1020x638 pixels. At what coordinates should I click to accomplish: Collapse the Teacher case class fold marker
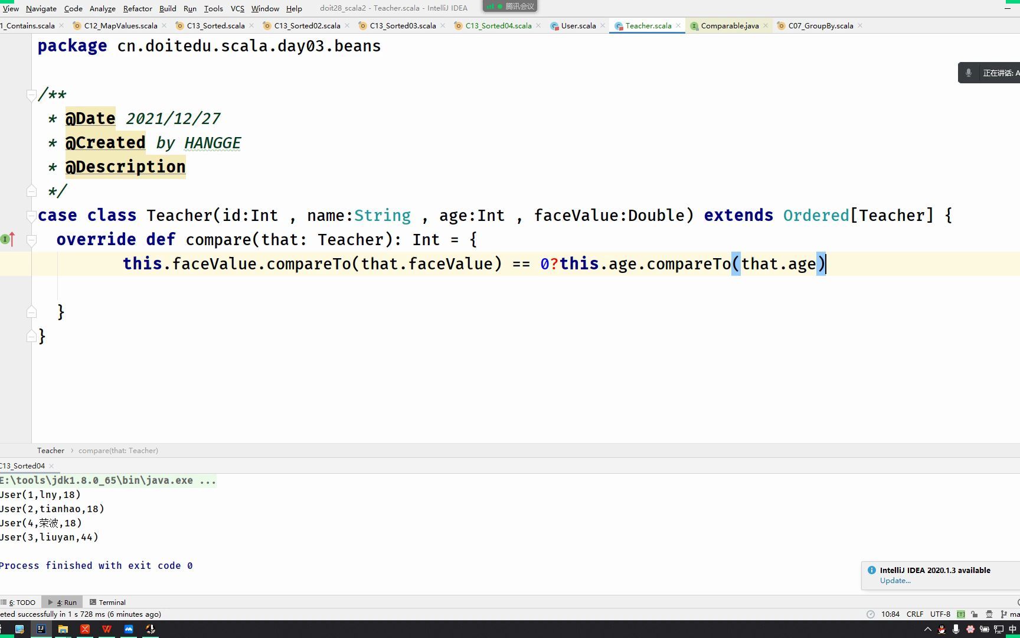(31, 215)
